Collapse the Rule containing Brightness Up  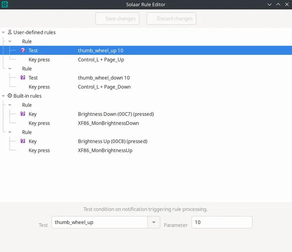[10, 132]
